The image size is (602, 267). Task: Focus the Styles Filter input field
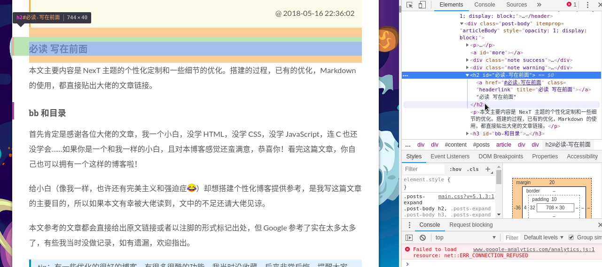click(x=424, y=169)
